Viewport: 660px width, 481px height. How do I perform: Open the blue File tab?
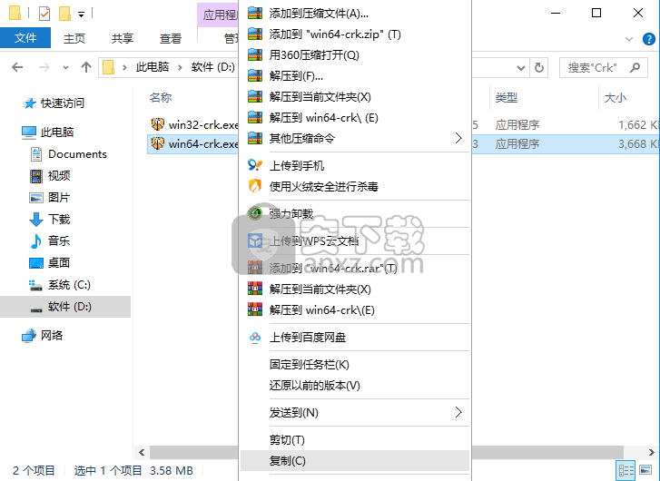coord(25,38)
